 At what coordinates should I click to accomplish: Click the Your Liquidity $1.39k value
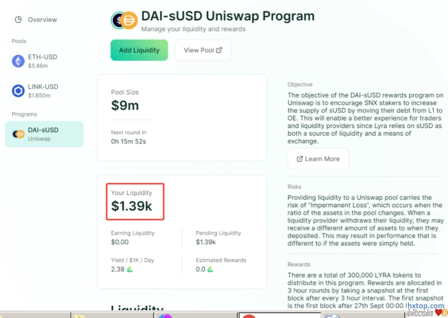[x=132, y=207]
